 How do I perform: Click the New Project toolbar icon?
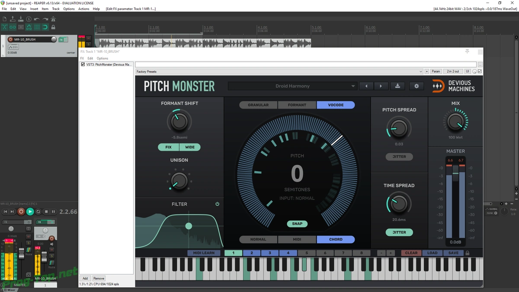pyautogui.click(x=4, y=19)
